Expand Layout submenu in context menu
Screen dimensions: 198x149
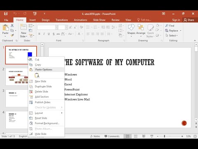(46, 113)
